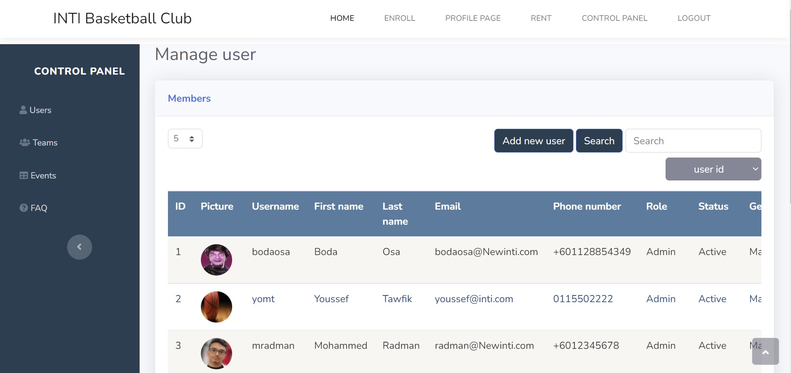Click the Last name column header
The width and height of the screenshot is (791, 373).
tap(395, 214)
